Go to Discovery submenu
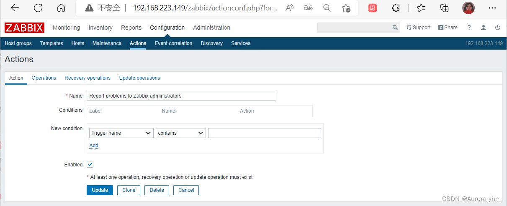 (x=211, y=43)
